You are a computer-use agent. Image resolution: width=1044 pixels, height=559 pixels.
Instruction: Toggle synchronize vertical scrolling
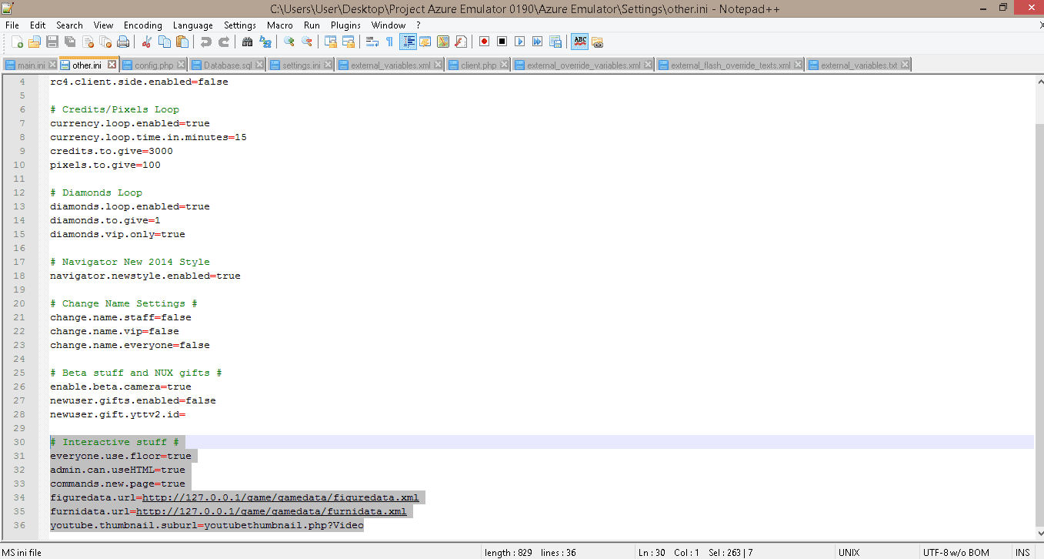(331, 42)
